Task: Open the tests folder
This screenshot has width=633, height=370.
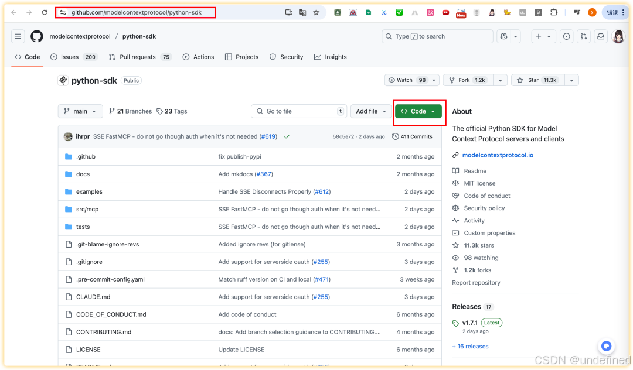Action: [83, 227]
